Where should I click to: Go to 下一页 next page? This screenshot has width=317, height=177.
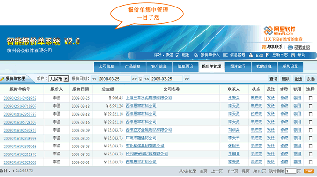point(232,171)
